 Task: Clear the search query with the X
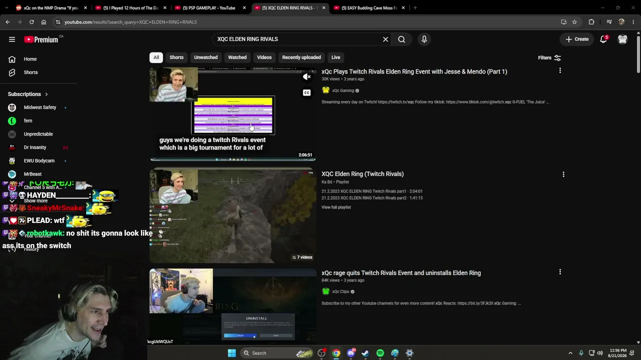[386, 39]
